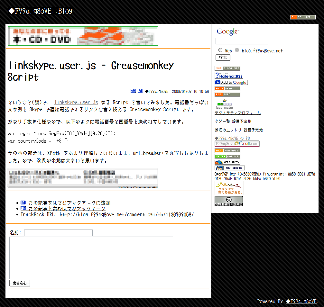The image size is (324, 307).
Task: Click the Sub Bloglines badge
Action: [227, 68]
